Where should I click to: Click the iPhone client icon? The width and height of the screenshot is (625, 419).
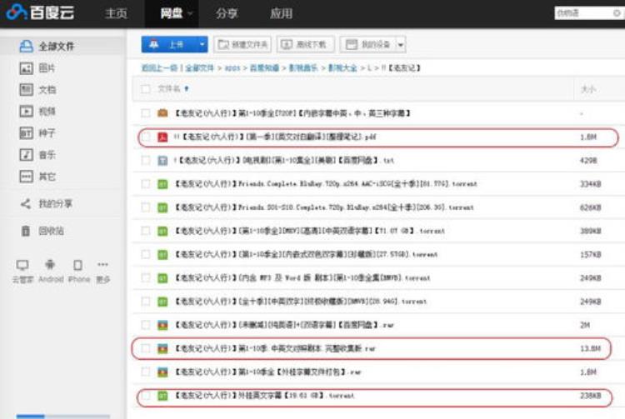coord(78,265)
